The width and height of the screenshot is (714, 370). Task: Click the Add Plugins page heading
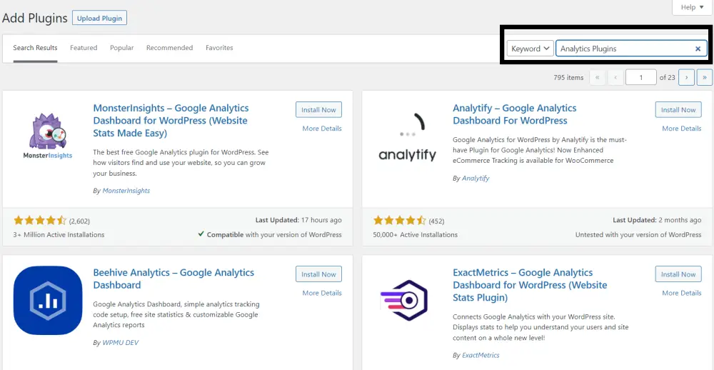pyautogui.click(x=34, y=19)
